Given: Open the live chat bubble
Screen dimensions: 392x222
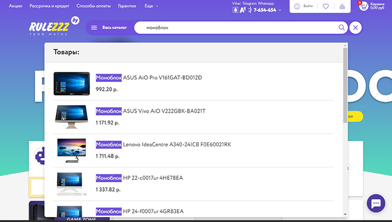Looking at the screenshot, I should point(376,203).
